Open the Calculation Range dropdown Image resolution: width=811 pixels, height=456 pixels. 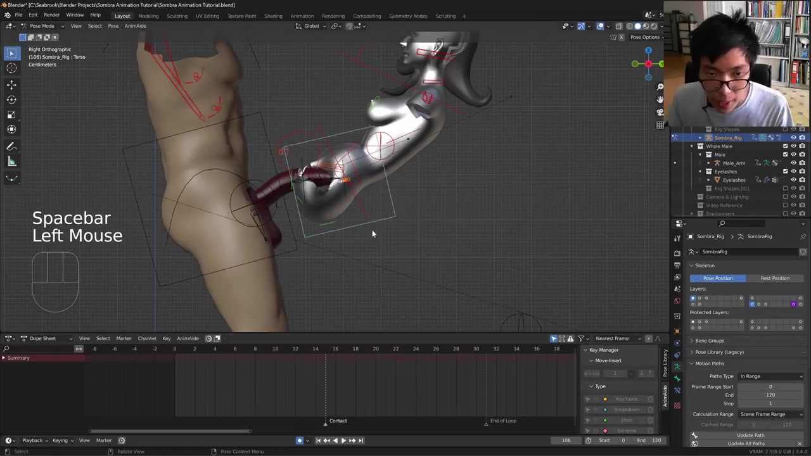click(x=770, y=414)
